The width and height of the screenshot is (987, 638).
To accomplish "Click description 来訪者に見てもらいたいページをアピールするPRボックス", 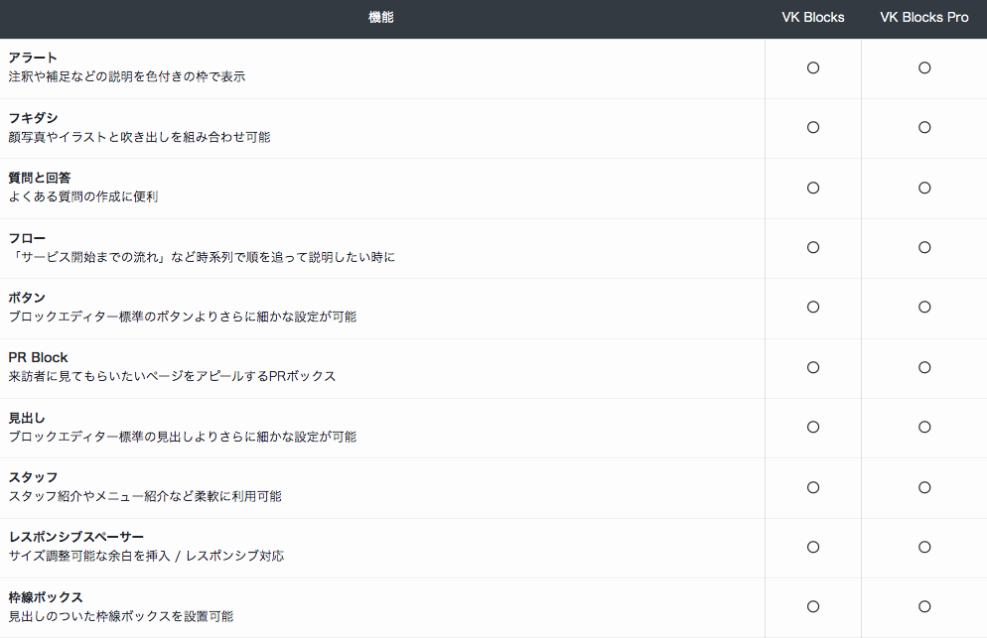I will [x=172, y=376].
